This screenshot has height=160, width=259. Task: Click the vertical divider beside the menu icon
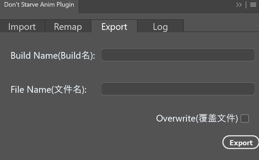point(246,5)
